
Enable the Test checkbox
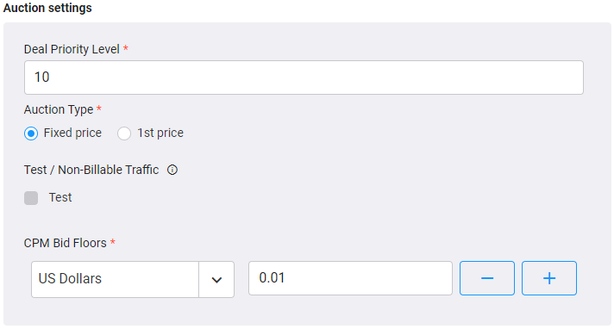click(x=31, y=198)
